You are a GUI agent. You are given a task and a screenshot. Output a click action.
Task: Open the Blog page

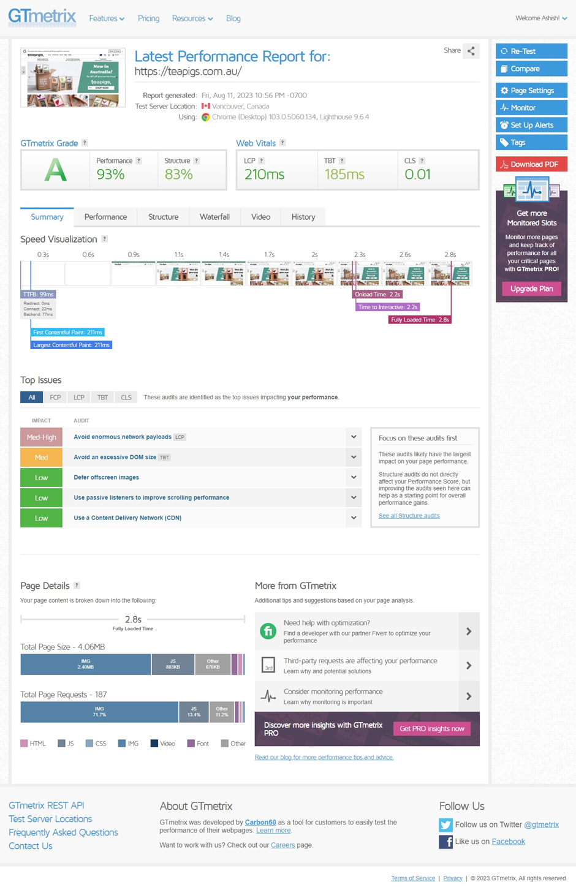tap(233, 18)
